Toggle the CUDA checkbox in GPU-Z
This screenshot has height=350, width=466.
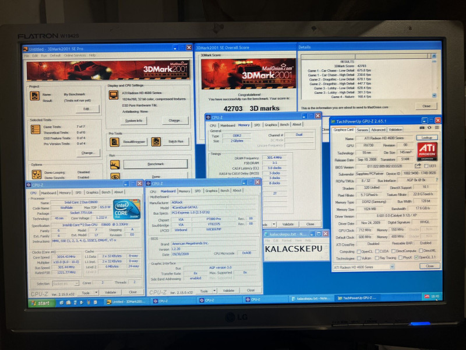coord(377,251)
